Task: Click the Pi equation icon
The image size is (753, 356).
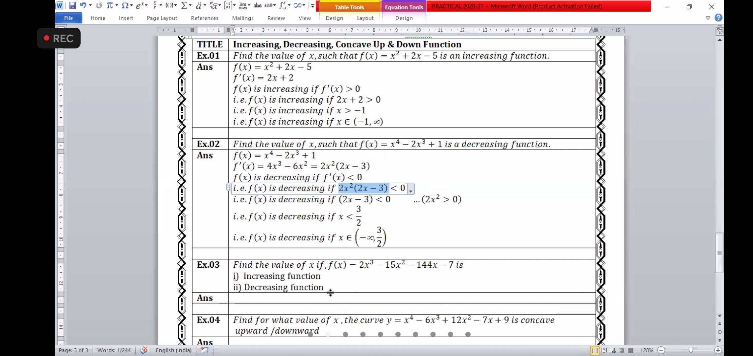Action: point(110,6)
